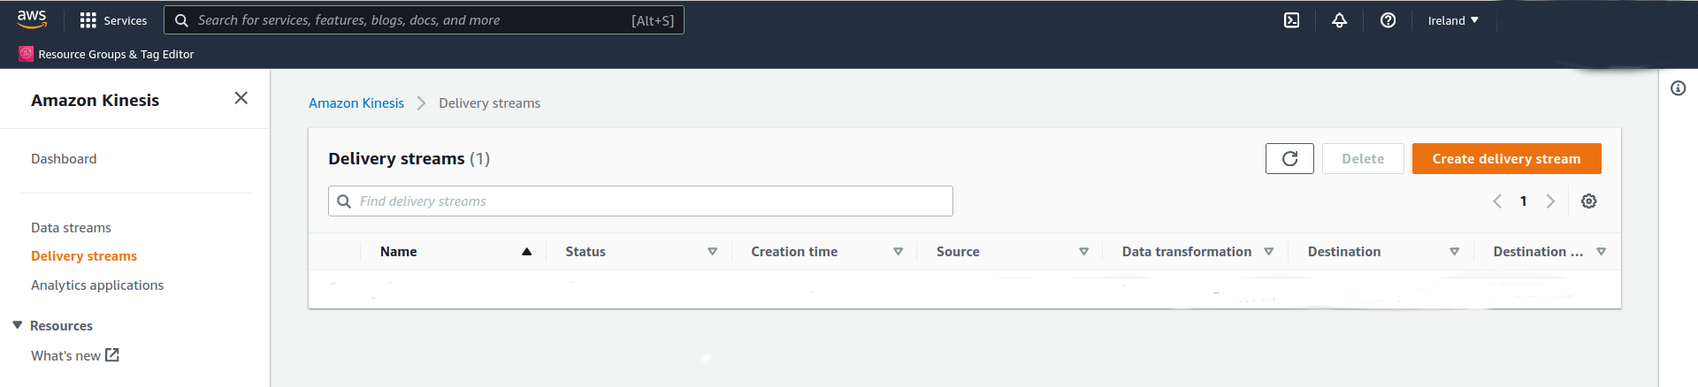Sort by Status column arrow
Screen dimensions: 1698x387
[712, 252]
